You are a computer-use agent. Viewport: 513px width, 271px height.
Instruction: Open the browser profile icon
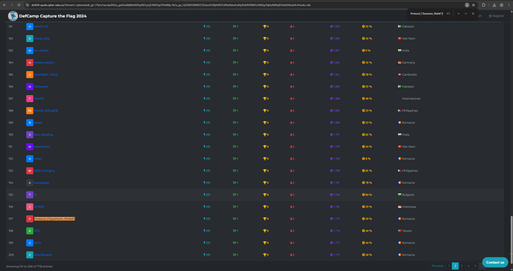(501, 5)
